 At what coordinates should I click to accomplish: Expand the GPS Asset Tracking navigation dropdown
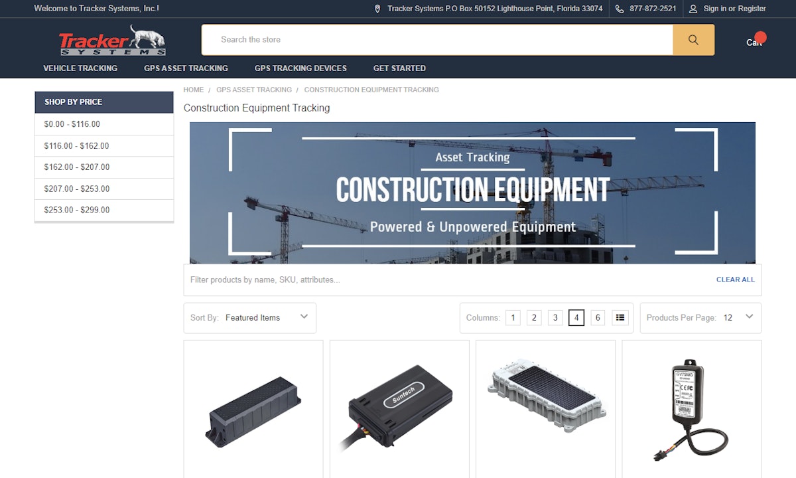click(x=186, y=68)
